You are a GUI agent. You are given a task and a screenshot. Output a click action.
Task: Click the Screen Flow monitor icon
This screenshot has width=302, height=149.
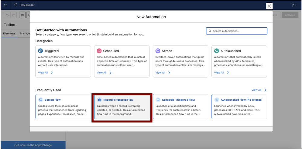40,100
